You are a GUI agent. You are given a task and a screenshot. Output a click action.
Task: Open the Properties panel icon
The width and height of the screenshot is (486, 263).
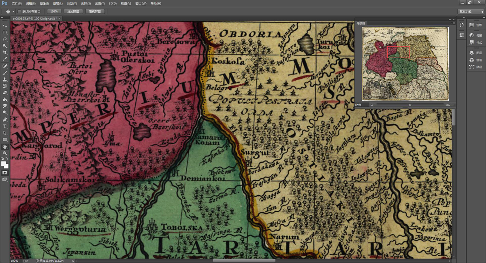coord(461,35)
